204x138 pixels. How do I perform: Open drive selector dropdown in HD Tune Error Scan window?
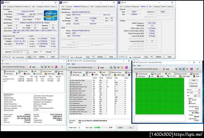(147, 69)
